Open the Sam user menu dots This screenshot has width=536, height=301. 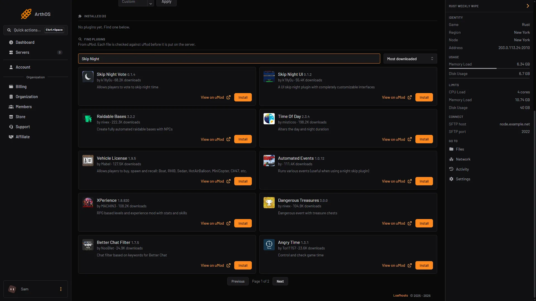pos(61,289)
